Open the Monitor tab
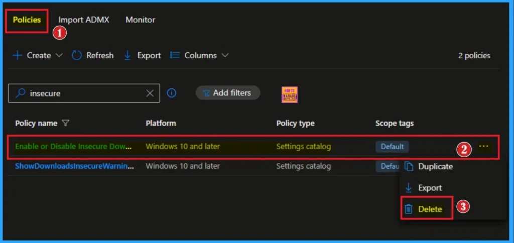 click(x=141, y=20)
